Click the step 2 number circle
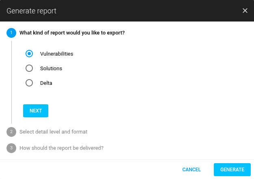The height and width of the screenshot is (179, 254). pos(11,132)
